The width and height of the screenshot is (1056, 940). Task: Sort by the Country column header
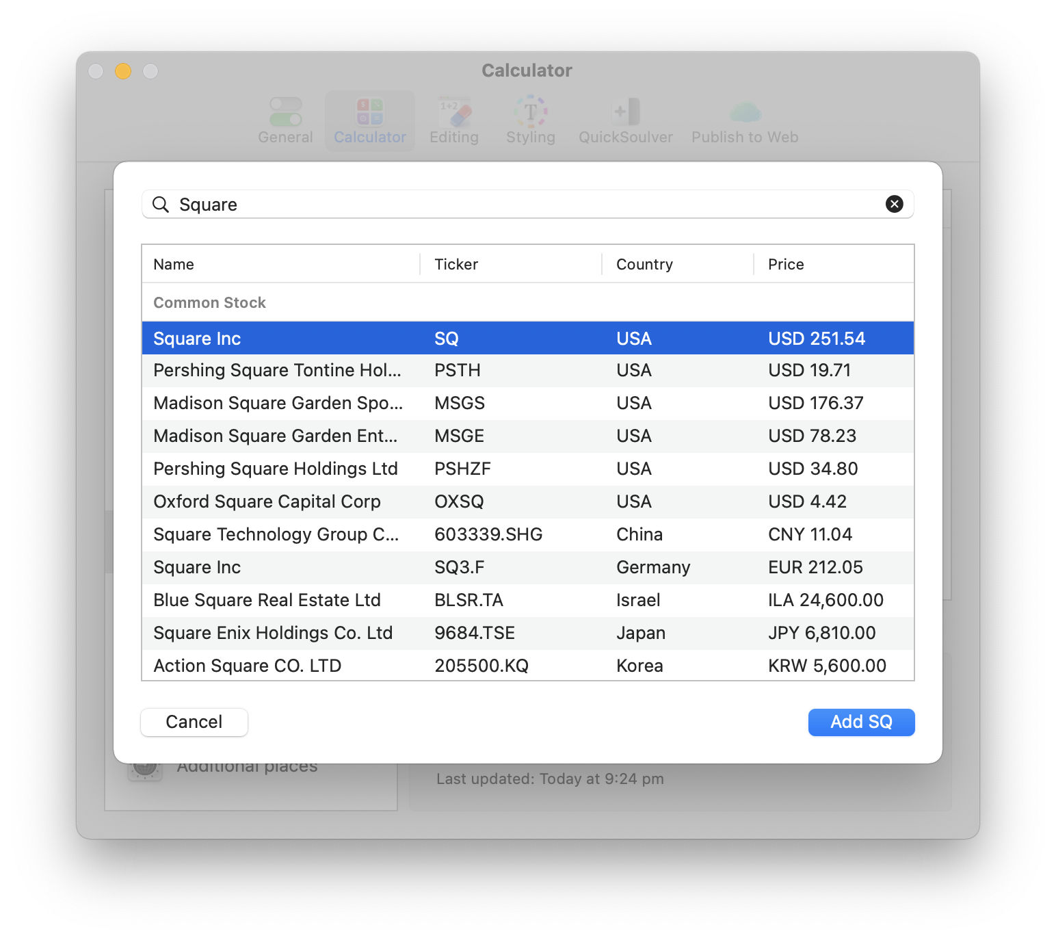(x=678, y=264)
